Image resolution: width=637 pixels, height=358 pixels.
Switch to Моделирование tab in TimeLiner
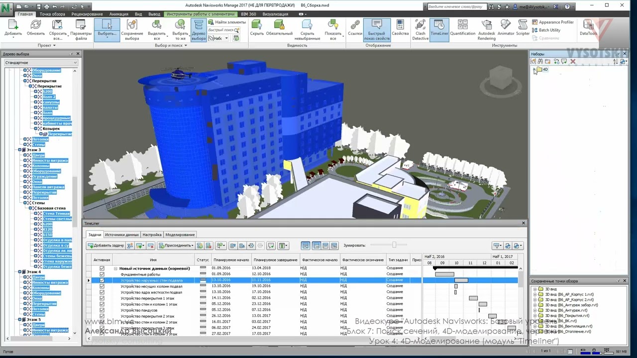(180, 235)
